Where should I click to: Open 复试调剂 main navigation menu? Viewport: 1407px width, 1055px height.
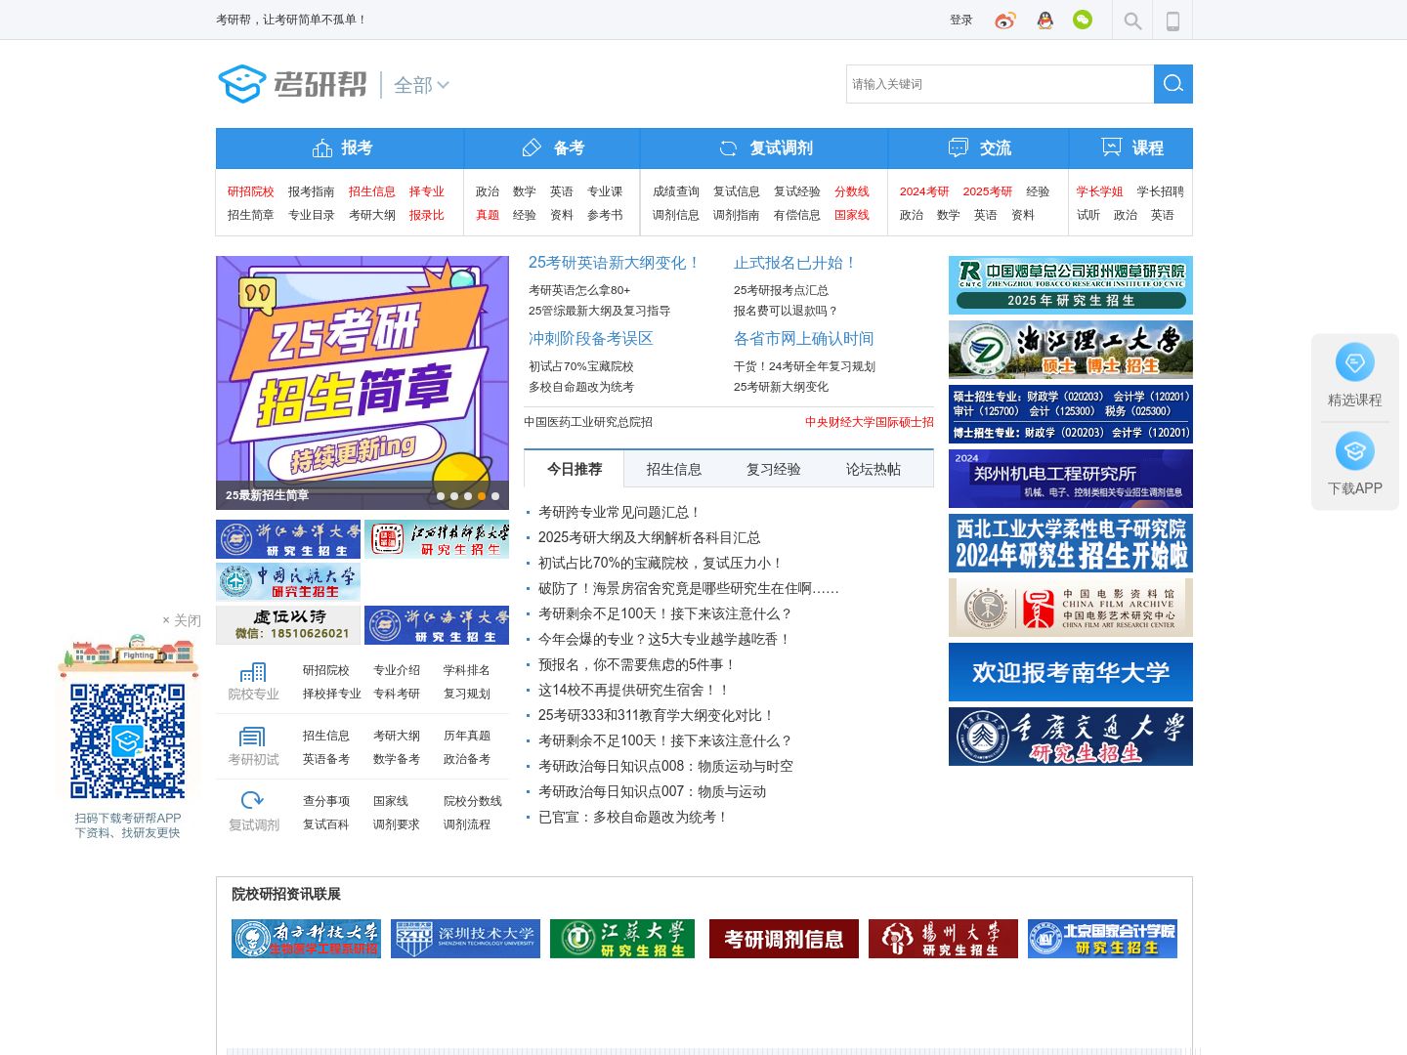click(764, 148)
